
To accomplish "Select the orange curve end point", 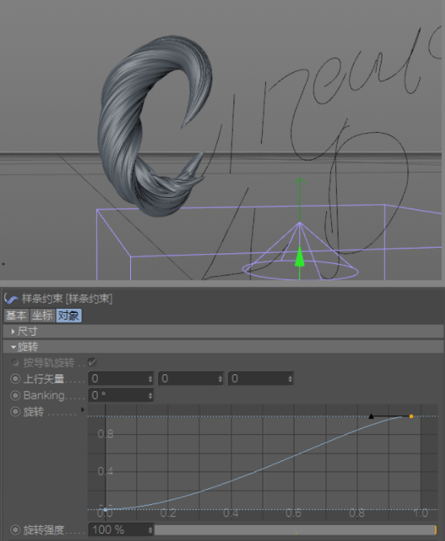I will (411, 416).
